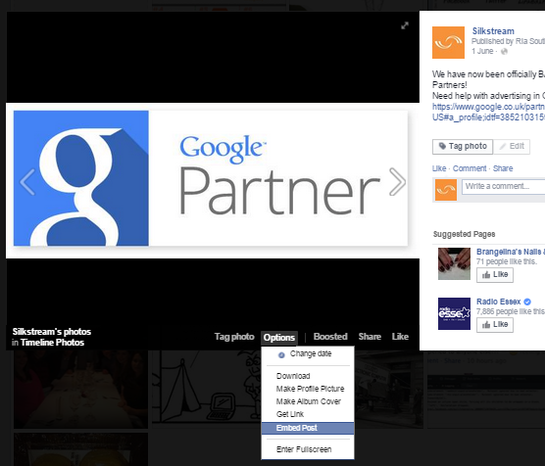Click the Share link under the post
The height and width of the screenshot is (466, 545).
click(x=503, y=168)
